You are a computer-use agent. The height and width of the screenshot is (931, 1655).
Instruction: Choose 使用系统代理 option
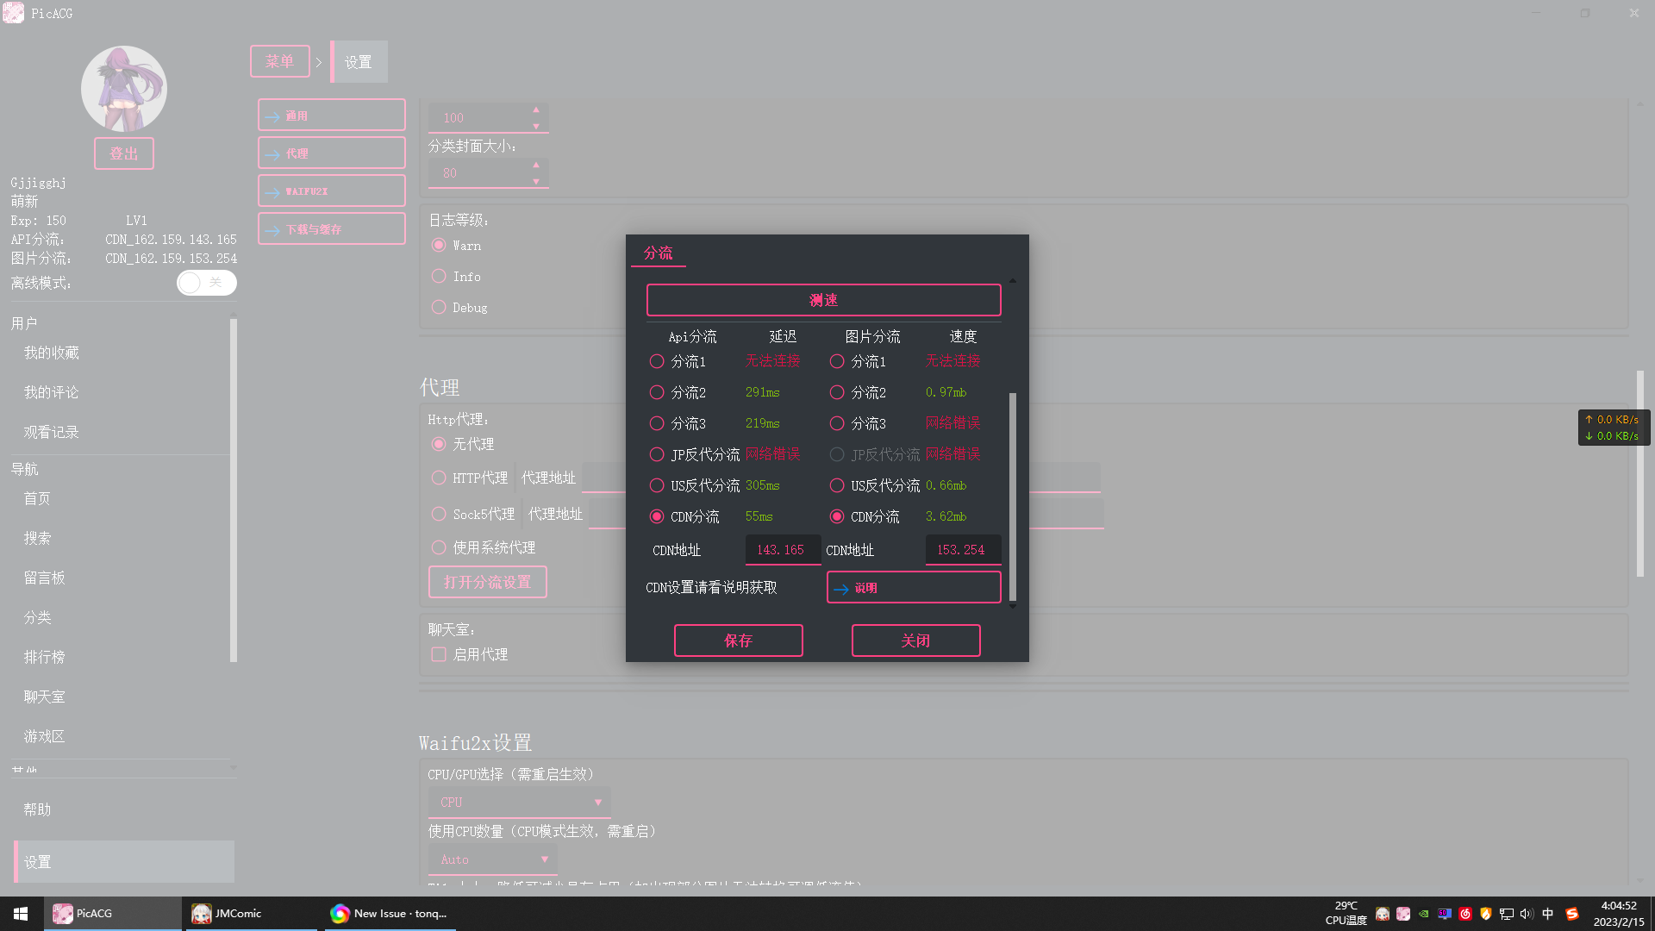439,547
